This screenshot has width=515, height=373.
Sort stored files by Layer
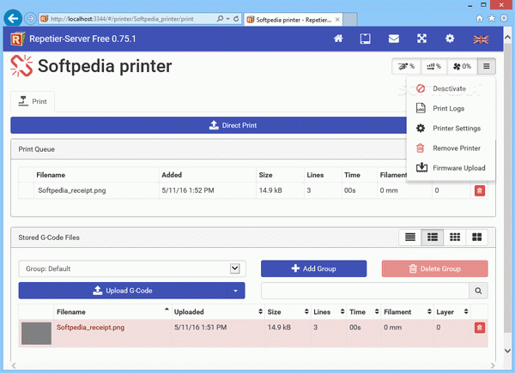click(x=452, y=311)
